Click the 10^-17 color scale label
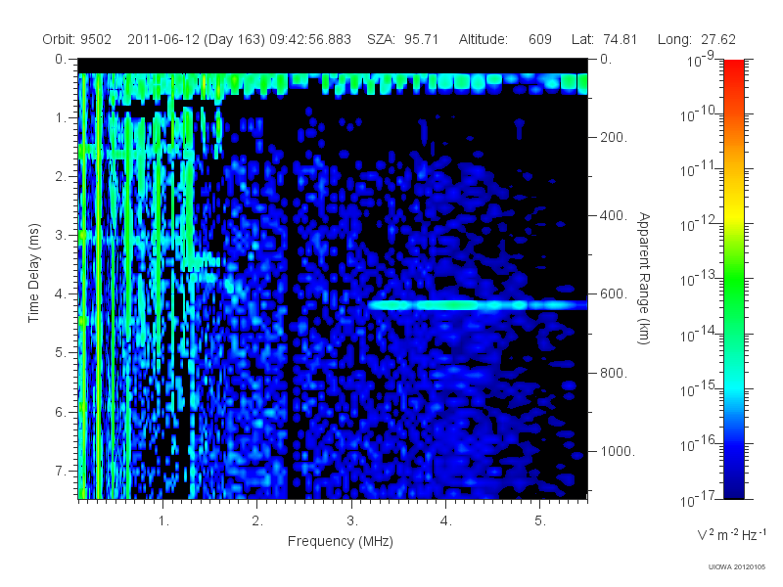 click(x=699, y=498)
